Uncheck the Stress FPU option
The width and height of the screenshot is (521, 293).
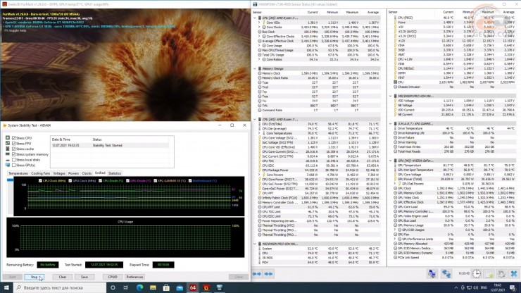point(13,144)
